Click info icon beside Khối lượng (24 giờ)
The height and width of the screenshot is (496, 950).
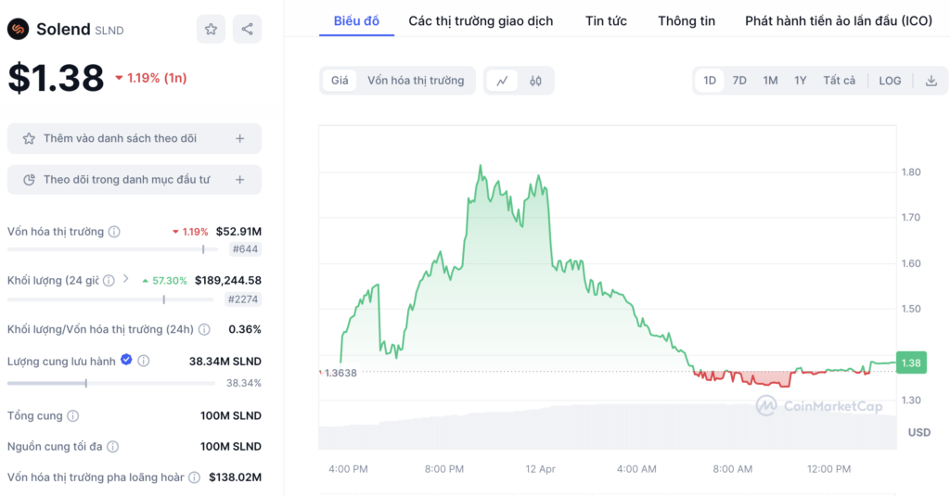click(109, 280)
